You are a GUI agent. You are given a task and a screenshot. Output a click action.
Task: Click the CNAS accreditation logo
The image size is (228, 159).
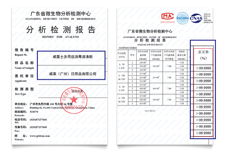coord(196,18)
